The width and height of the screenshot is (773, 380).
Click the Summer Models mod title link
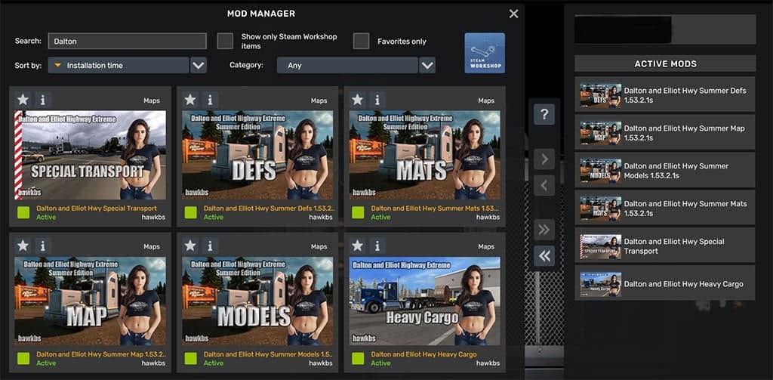pyautogui.click(x=268, y=354)
